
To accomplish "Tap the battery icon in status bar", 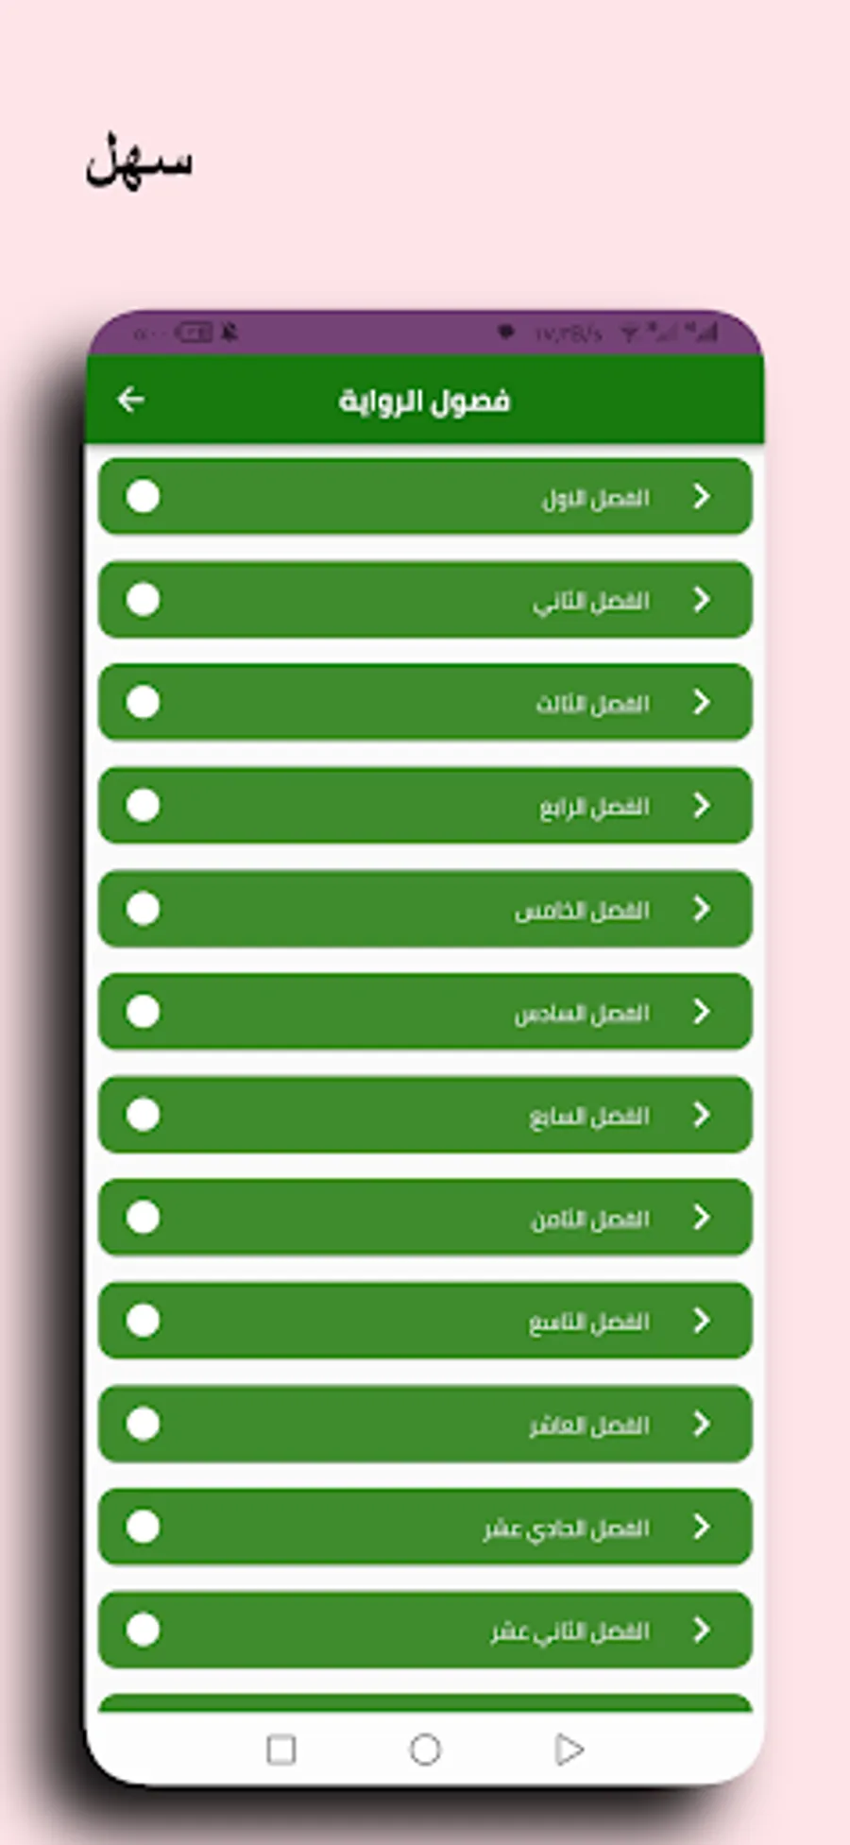I will tap(194, 332).
